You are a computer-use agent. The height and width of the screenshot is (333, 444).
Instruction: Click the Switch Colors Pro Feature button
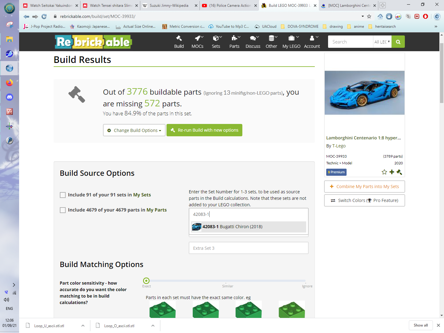364,200
